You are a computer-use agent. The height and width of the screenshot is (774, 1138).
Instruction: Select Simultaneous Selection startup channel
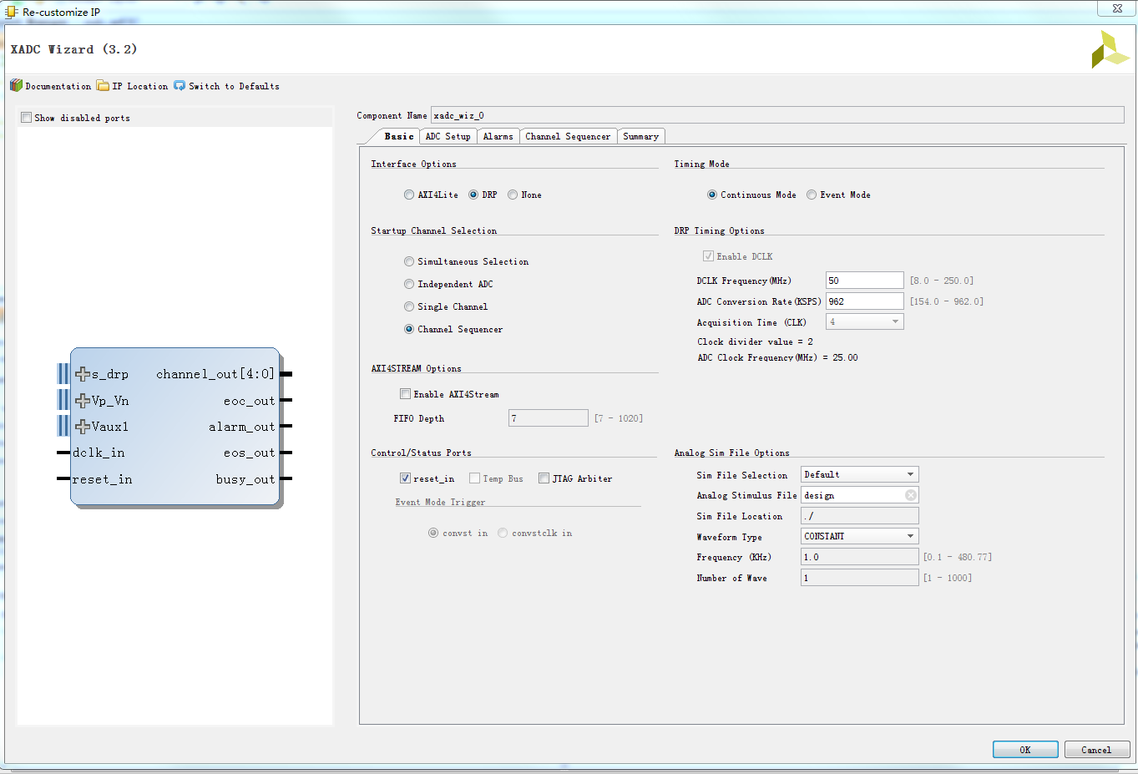tap(409, 261)
